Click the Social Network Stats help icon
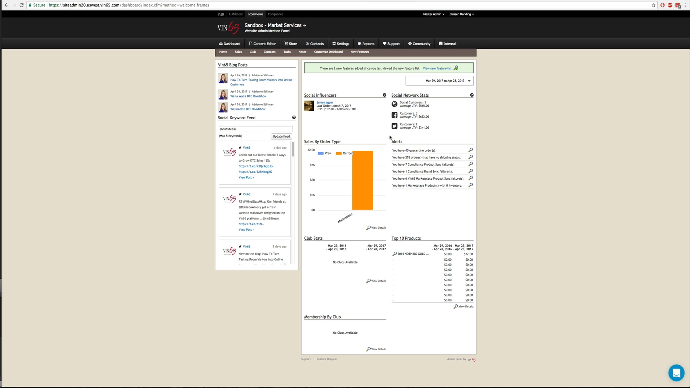Image resolution: width=690 pixels, height=388 pixels. 472,95
